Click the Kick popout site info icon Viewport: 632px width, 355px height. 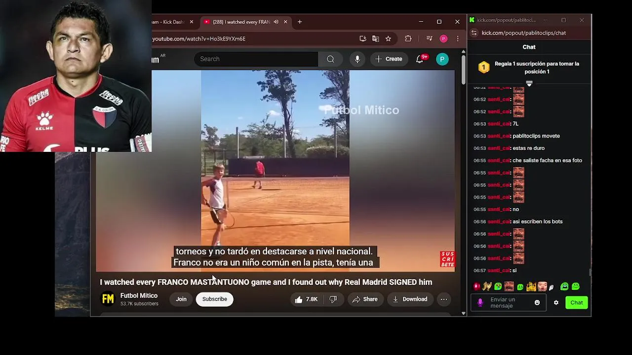click(474, 33)
